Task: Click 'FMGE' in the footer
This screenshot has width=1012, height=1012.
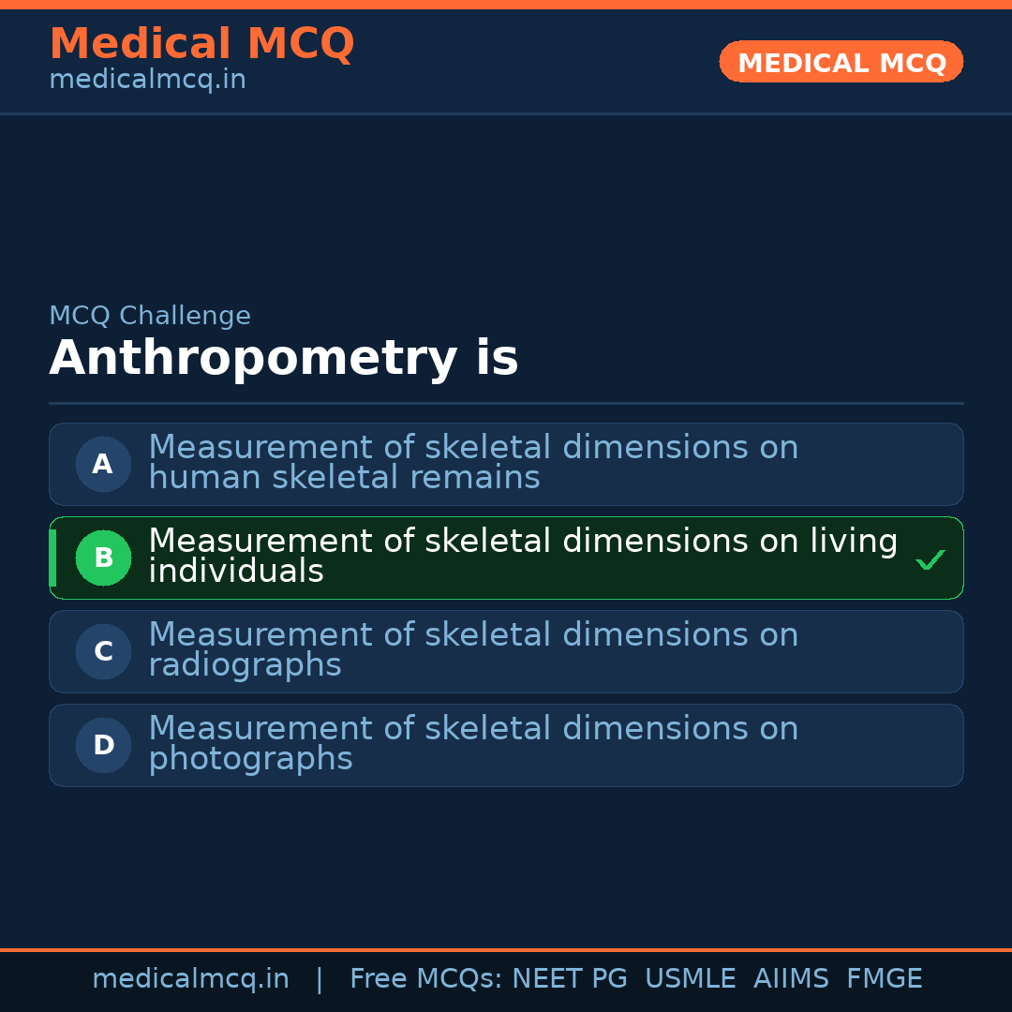Action: pos(884,979)
